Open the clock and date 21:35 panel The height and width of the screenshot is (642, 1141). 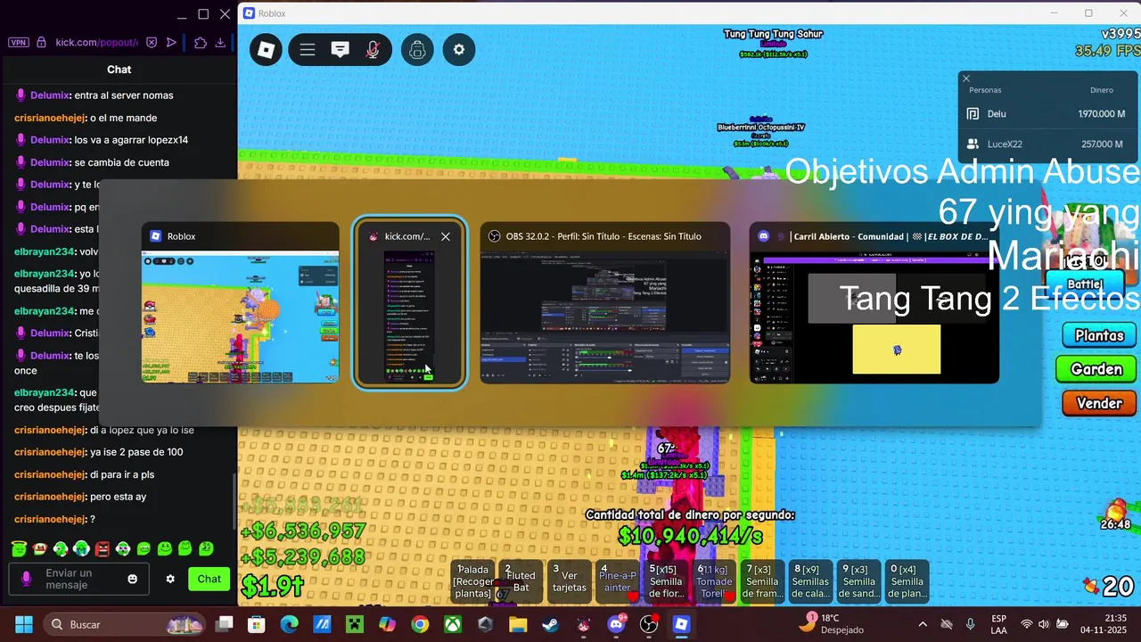click(x=1102, y=624)
